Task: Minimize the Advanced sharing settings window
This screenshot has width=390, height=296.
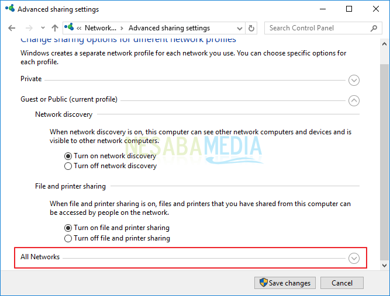Action: (323, 9)
